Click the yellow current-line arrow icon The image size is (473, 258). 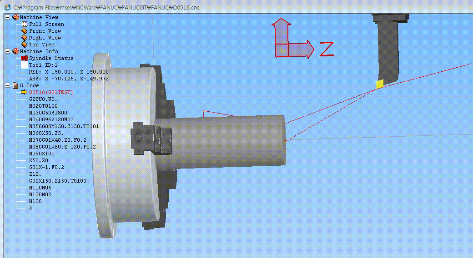[x=24, y=92]
